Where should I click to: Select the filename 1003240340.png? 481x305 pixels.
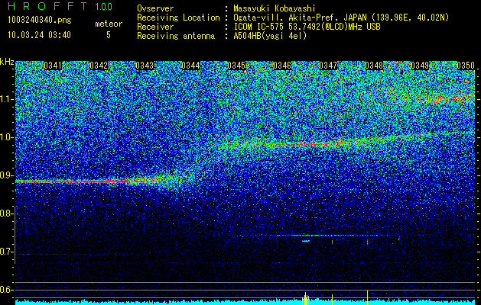coord(40,20)
